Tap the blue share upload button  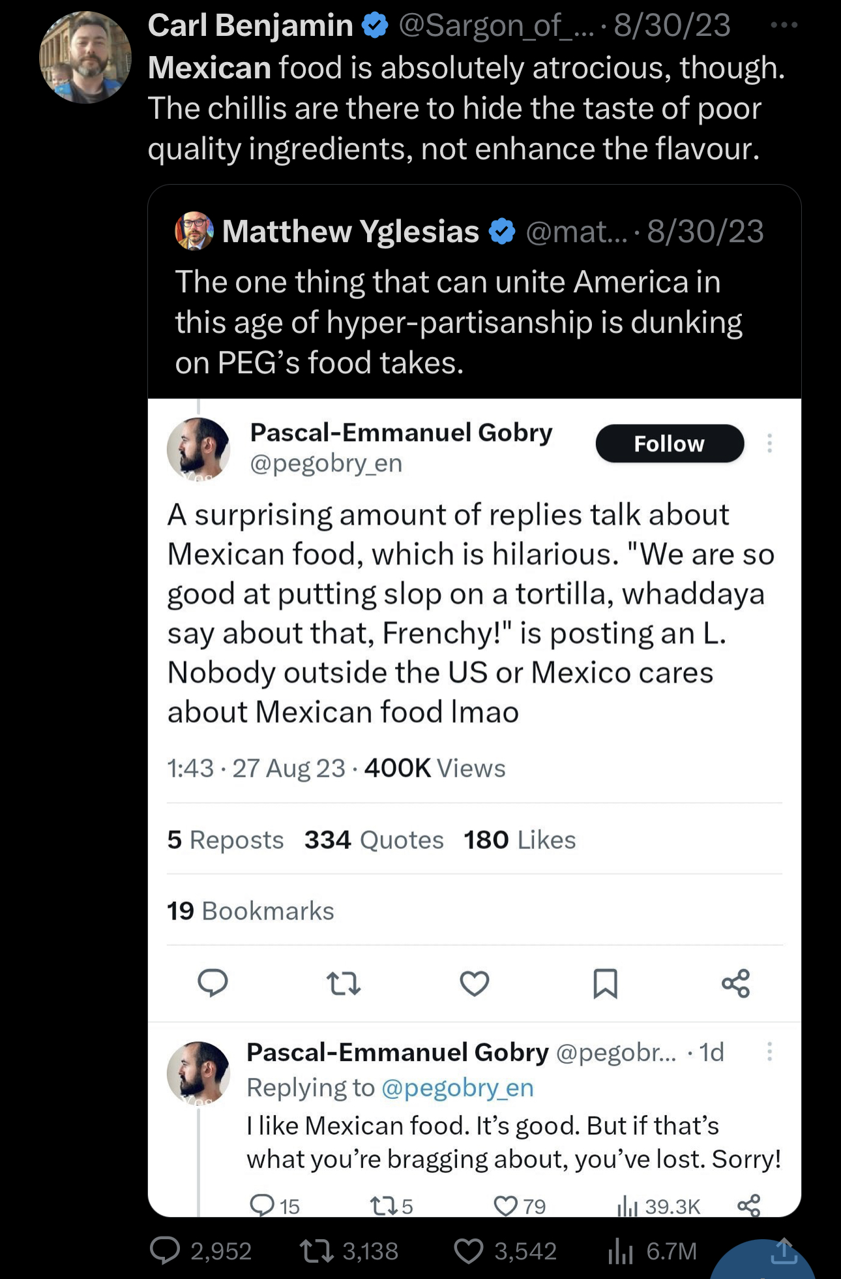pyautogui.click(x=783, y=1252)
